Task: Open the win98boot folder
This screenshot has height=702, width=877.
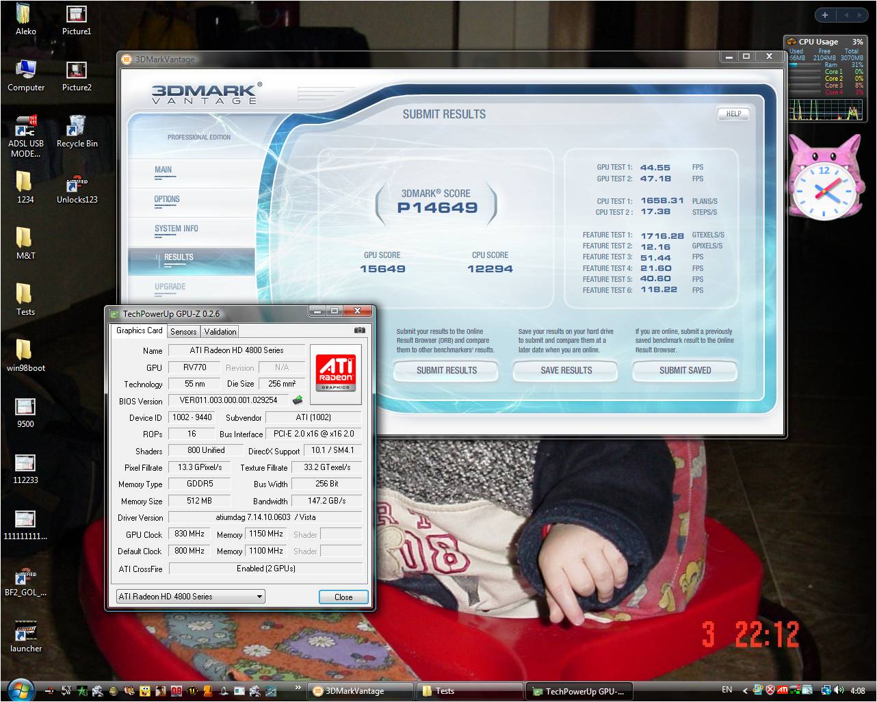Action: click(25, 356)
